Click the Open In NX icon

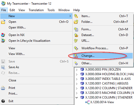(3, 35)
